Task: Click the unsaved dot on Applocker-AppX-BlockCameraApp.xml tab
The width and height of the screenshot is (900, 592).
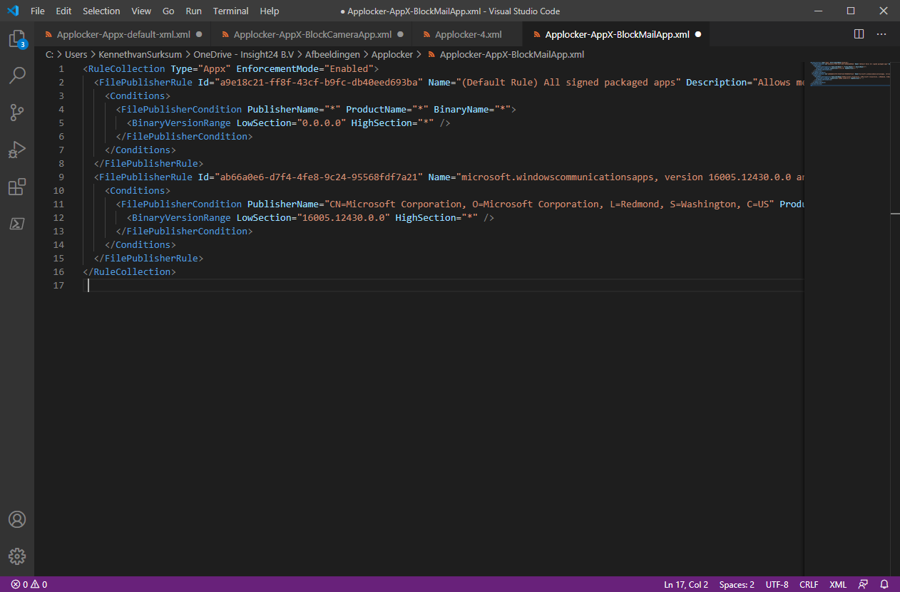Action: [400, 34]
